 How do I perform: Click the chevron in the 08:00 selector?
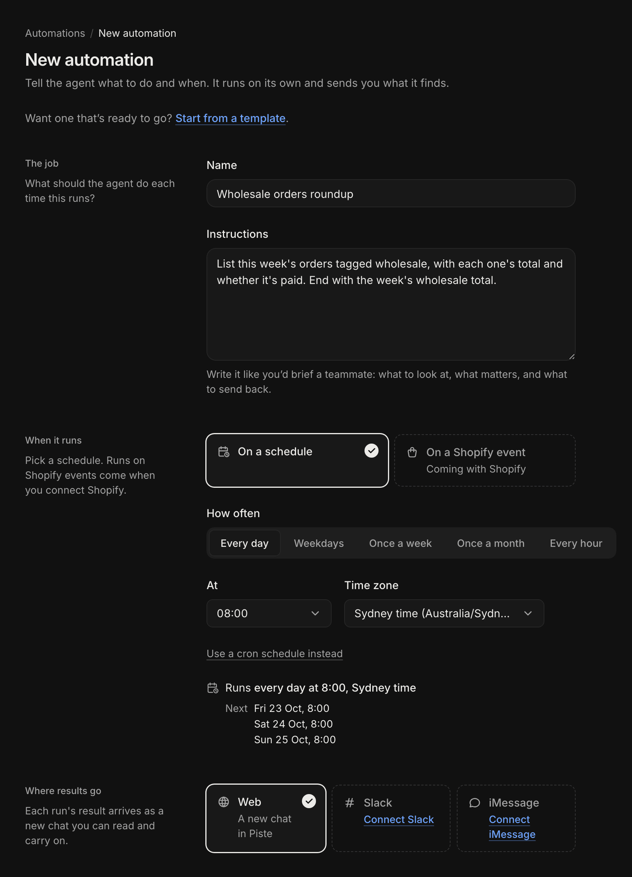coord(315,613)
